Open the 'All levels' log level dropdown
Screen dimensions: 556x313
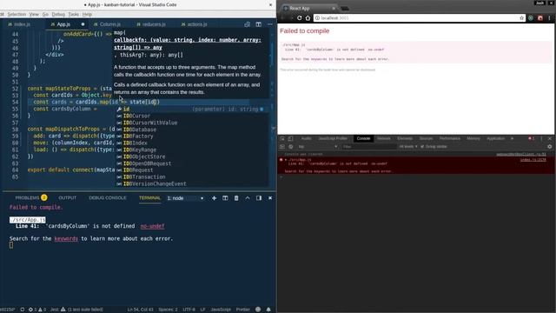(408, 147)
